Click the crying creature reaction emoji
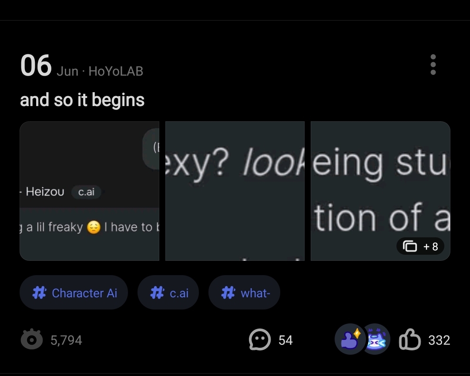 tap(376, 339)
